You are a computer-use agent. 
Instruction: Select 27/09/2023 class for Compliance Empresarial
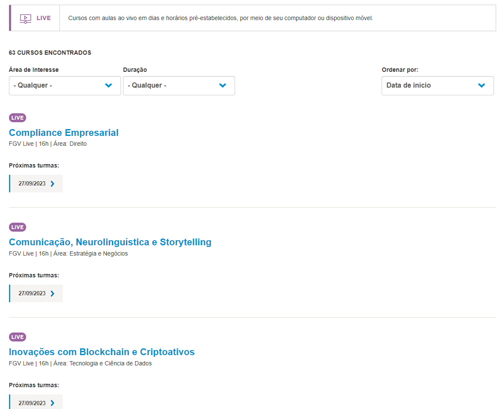32,184
